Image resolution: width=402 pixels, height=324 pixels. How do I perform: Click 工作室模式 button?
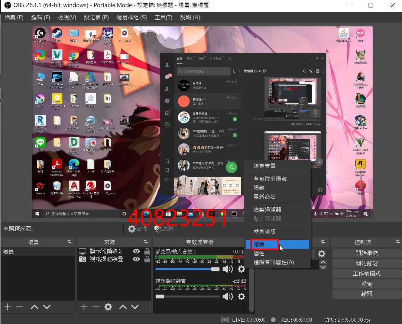pos(367,274)
